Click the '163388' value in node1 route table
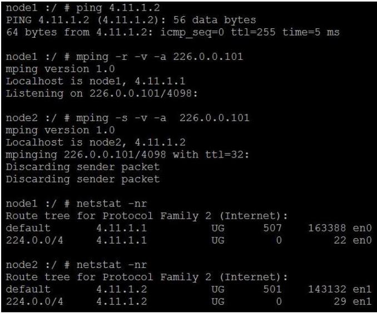The height and width of the screenshot is (314, 377). [327, 228]
